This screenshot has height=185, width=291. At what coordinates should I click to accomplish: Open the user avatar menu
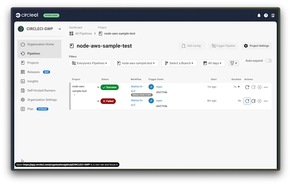pos(273,15)
